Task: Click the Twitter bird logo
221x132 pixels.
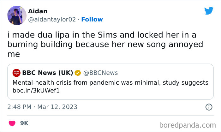Action: click(209, 11)
